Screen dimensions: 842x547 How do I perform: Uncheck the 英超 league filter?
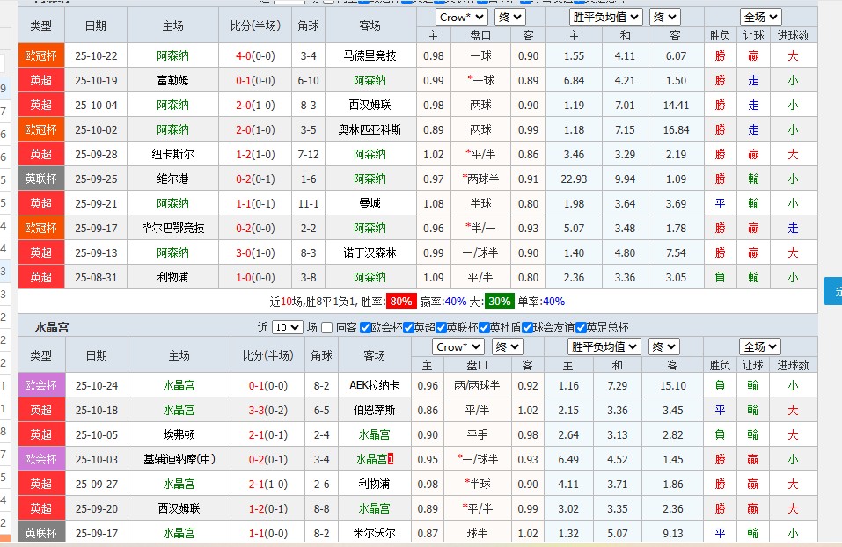pos(406,329)
